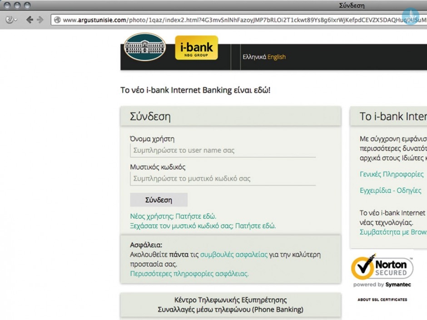Screen dimensions: 427x320
Task: Switch language to Ελληνικά
Action: (x=254, y=57)
